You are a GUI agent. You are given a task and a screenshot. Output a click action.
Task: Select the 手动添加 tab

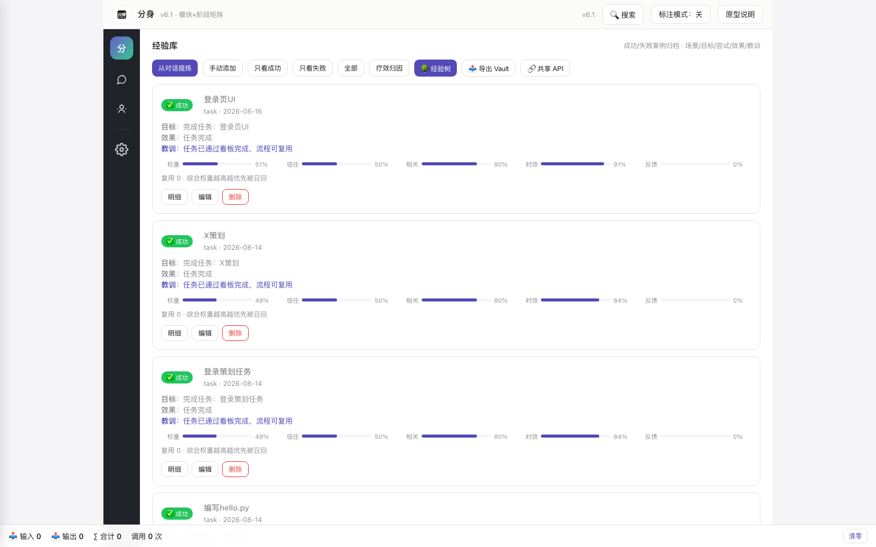223,68
